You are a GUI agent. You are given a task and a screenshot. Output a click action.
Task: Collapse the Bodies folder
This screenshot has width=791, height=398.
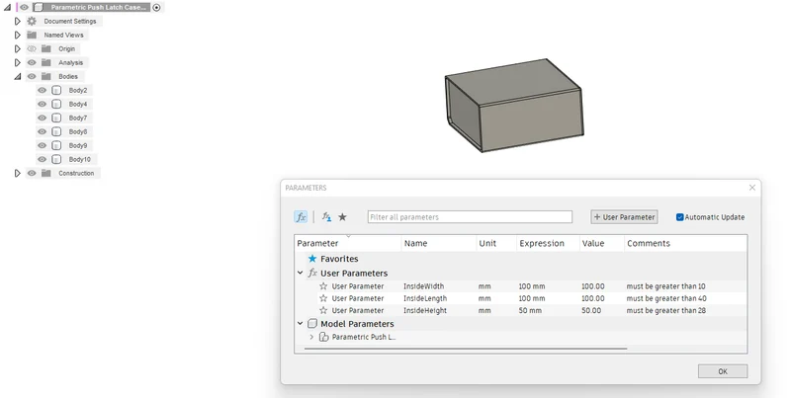[17, 77]
